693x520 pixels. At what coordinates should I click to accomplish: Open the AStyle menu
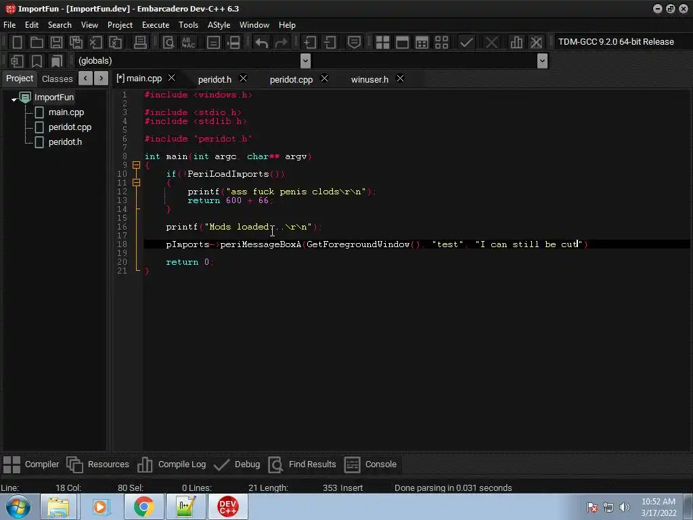click(x=219, y=25)
